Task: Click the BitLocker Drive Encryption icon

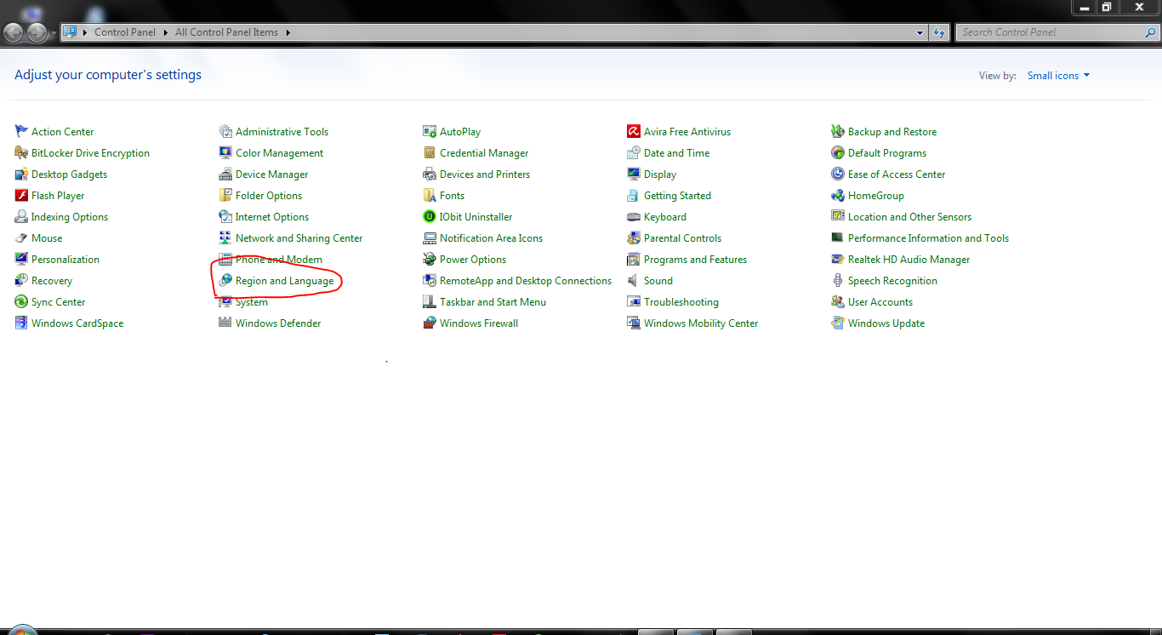Action: [x=21, y=152]
